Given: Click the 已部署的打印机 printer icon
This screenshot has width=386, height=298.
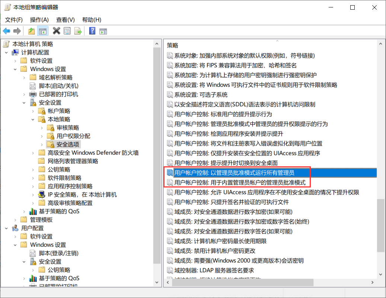Looking at the screenshot, I should [33, 94].
